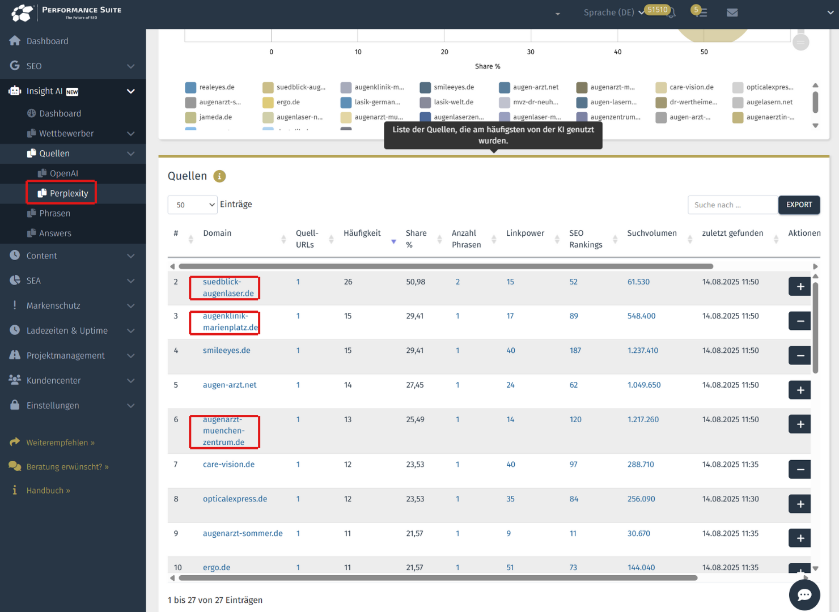The image size is (839, 612).
Task: Click the Einstellungen lock icon
Action: pos(15,405)
